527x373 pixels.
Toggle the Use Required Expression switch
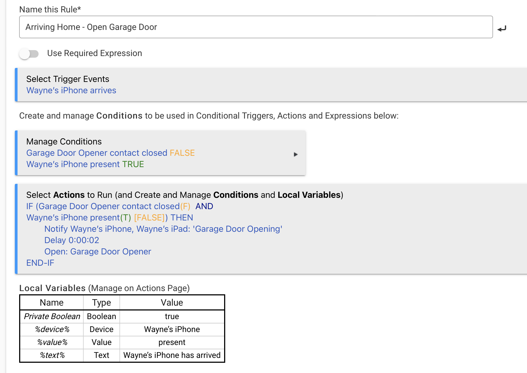click(x=29, y=54)
